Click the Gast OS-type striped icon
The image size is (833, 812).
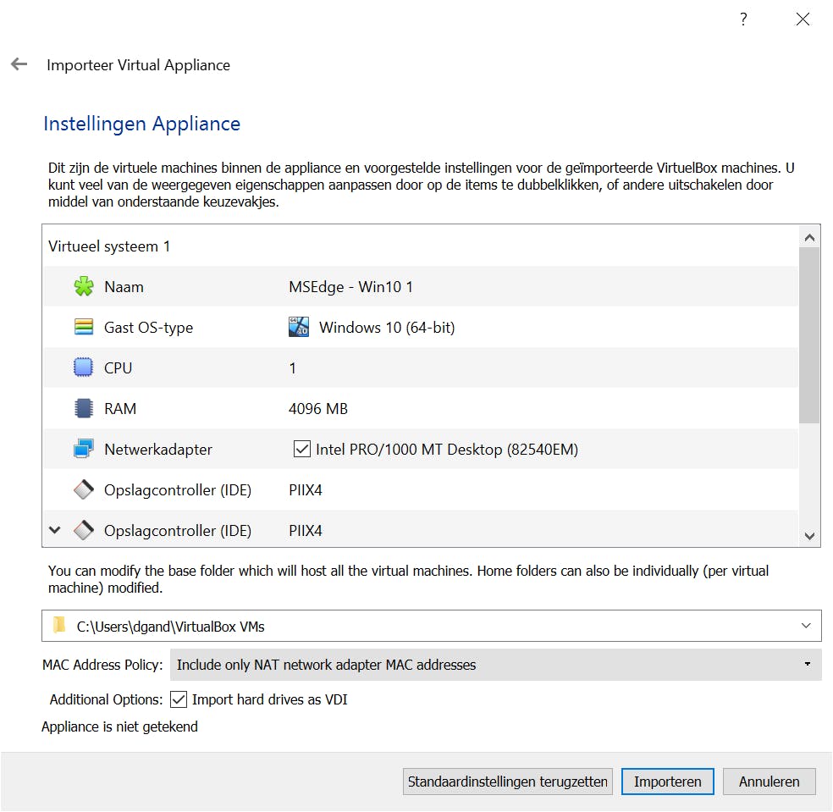pos(84,327)
